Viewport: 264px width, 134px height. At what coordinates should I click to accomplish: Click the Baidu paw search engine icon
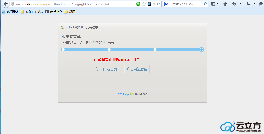click(x=166, y=4)
